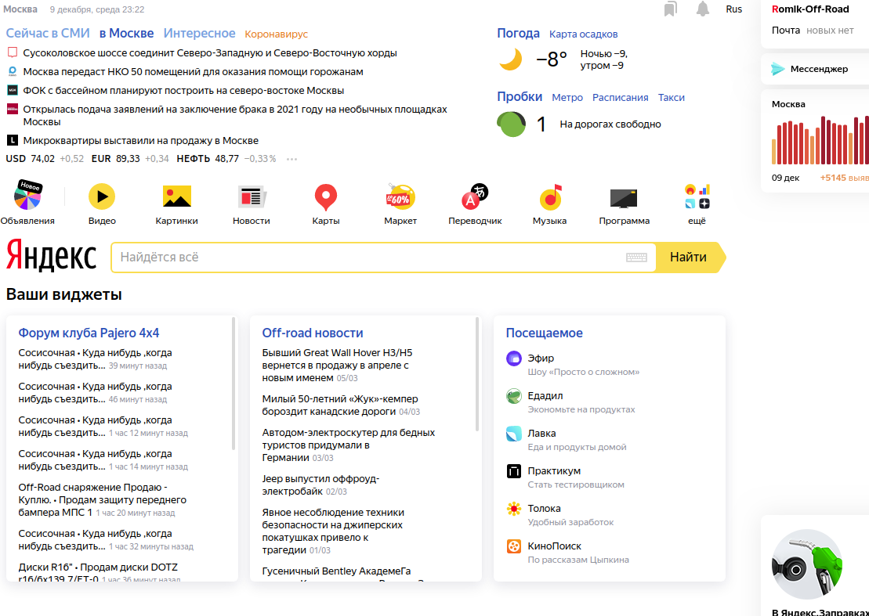869x616 pixels.
Task: Open the Rus language selector
Action: pos(734,9)
